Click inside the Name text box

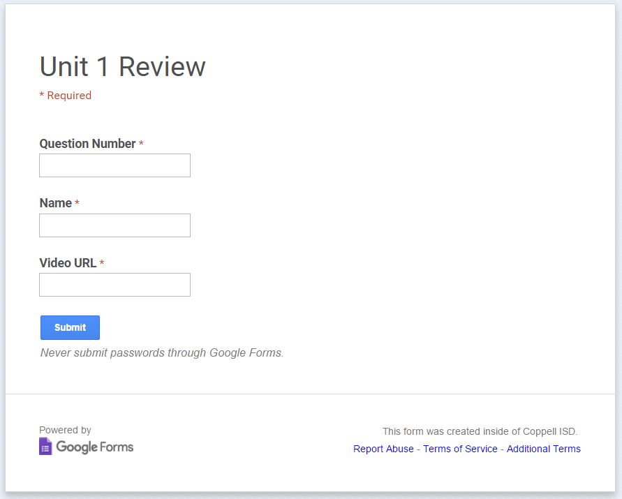114,225
